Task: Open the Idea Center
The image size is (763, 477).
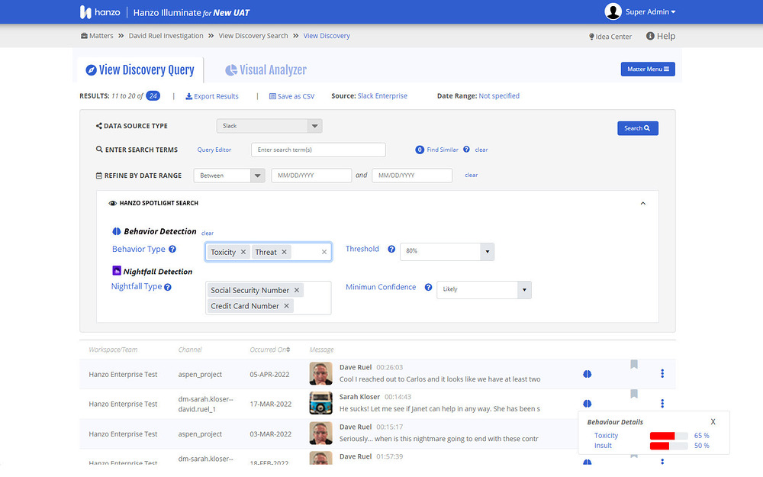Action: pos(610,37)
